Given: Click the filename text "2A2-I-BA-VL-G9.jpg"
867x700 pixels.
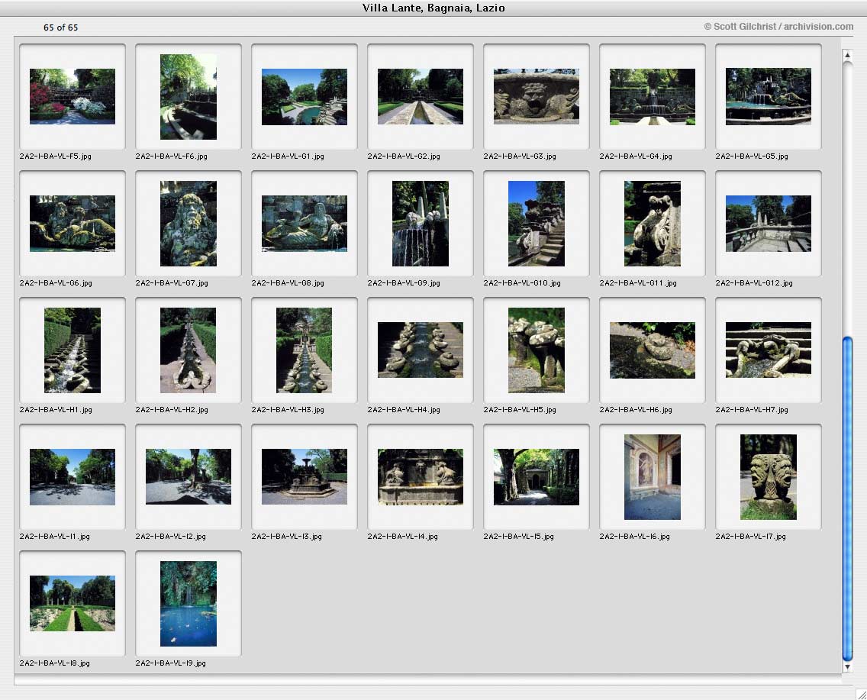Looking at the screenshot, I should tap(404, 283).
